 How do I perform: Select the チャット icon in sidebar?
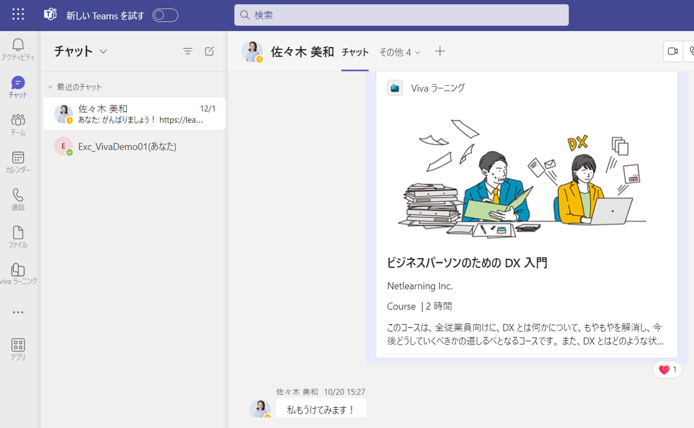[18, 87]
